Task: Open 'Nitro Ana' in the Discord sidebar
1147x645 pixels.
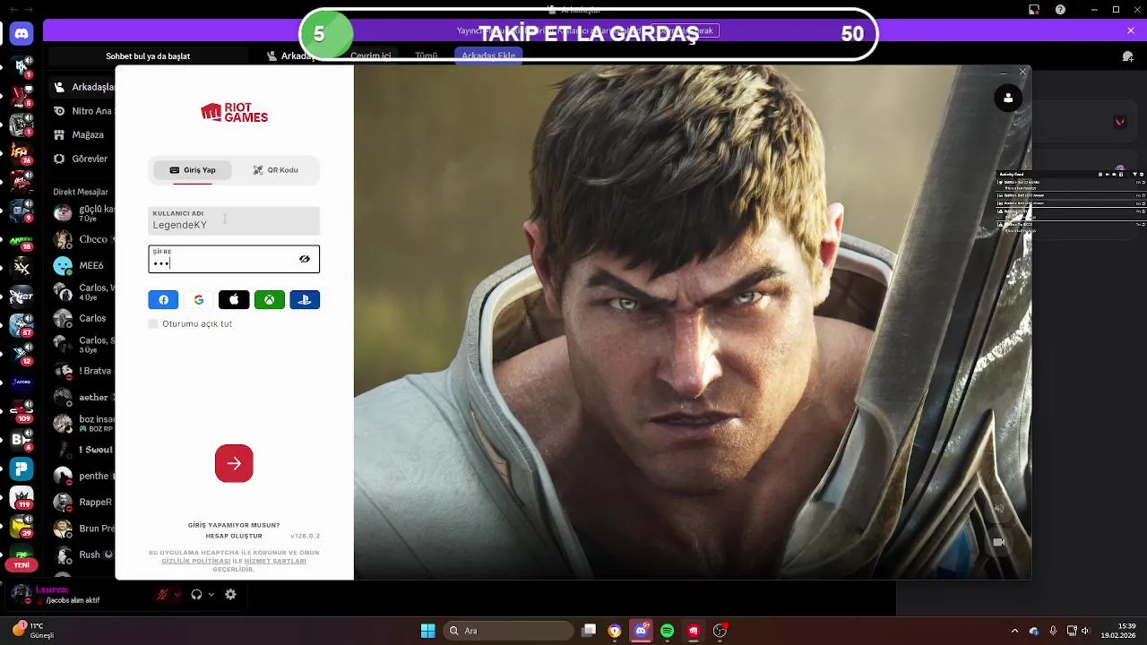Action: click(x=83, y=111)
